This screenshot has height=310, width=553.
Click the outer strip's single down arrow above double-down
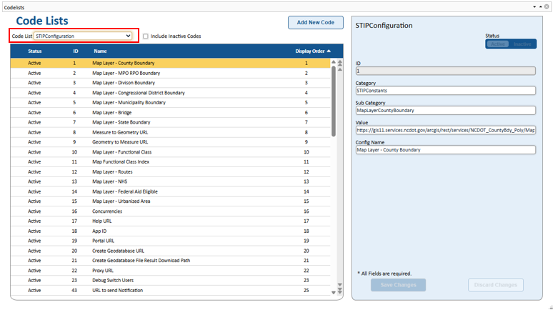click(x=340, y=284)
